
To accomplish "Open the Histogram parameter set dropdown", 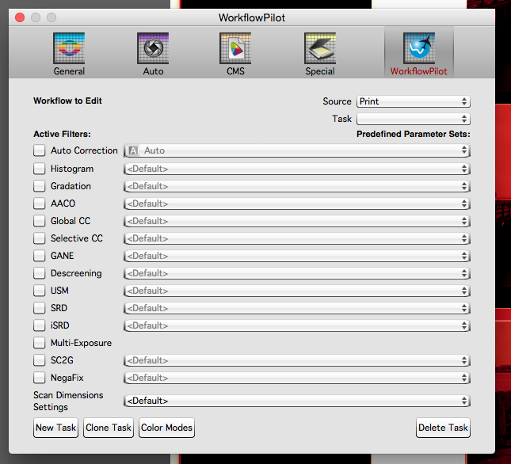I will (296, 169).
